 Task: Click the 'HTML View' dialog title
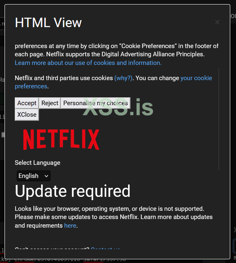(48, 22)
